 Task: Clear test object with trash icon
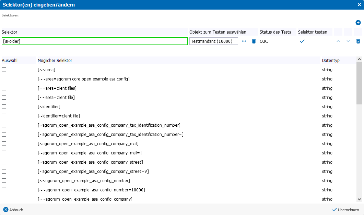pyautogui.click(x=254, y=41)
